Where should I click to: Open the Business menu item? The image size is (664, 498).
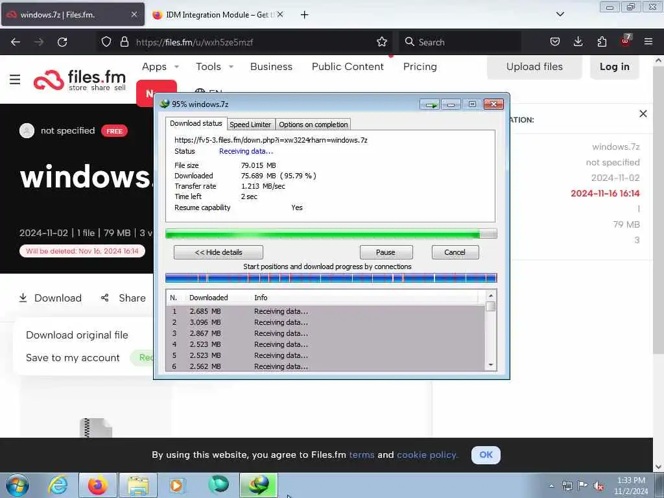(271, 67)
